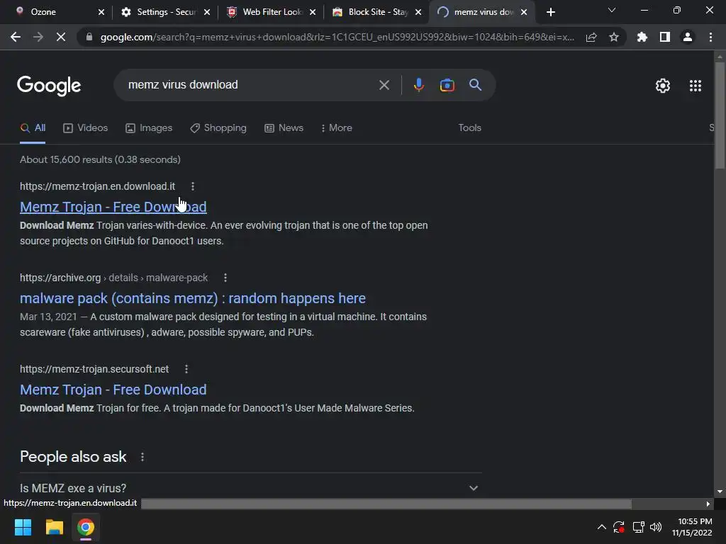The height and width of the screenshot is (544, 726).
Task: Click the Chrome taskbar icon
Action: (86, 527)
